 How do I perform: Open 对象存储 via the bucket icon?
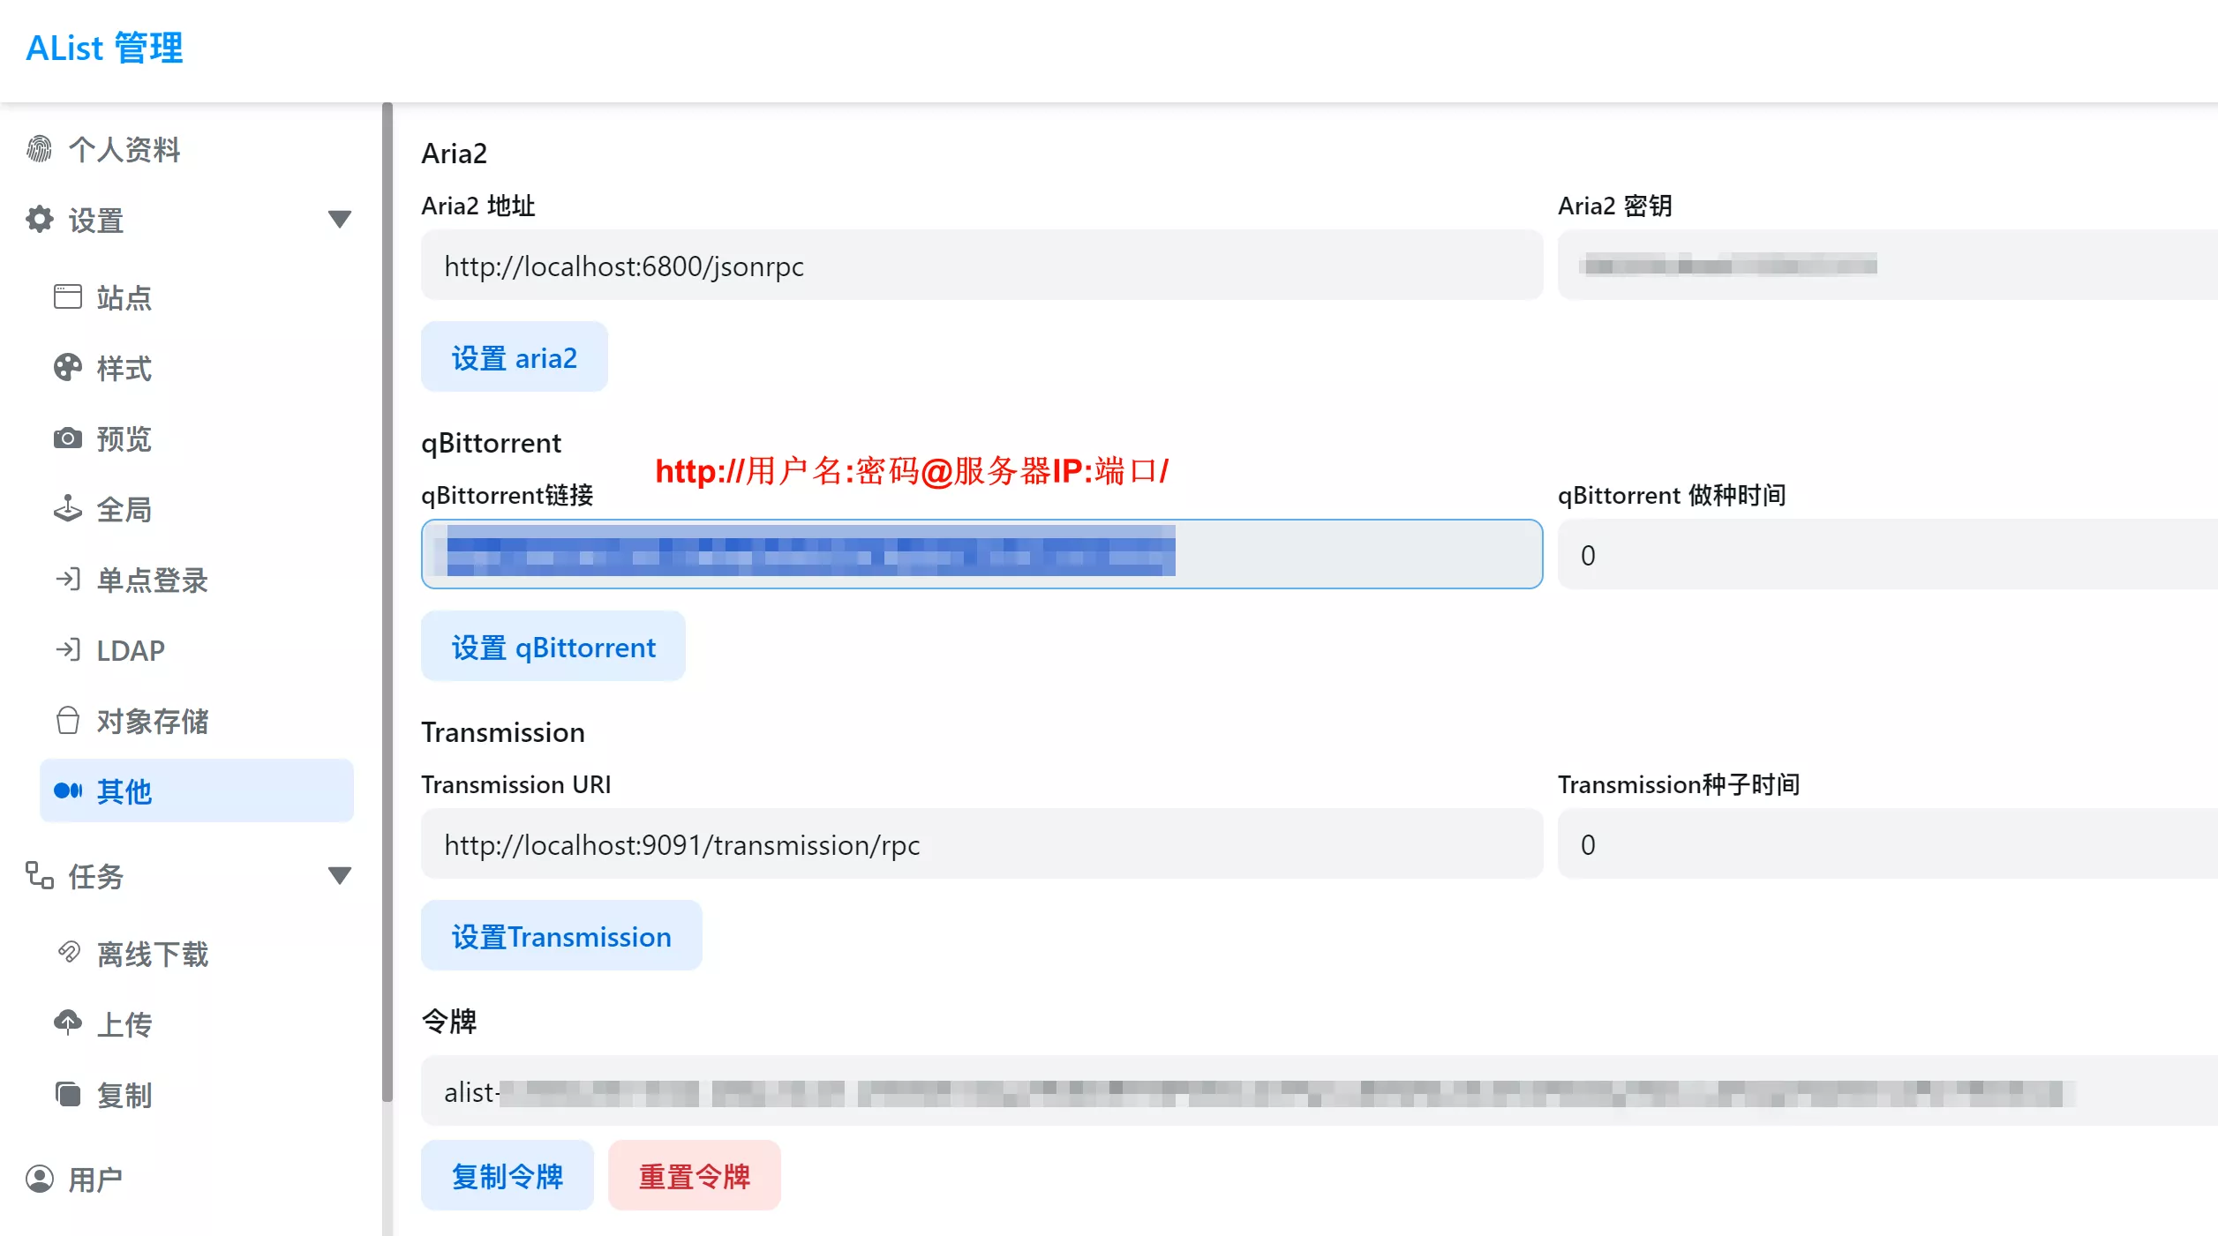point(68,721)
